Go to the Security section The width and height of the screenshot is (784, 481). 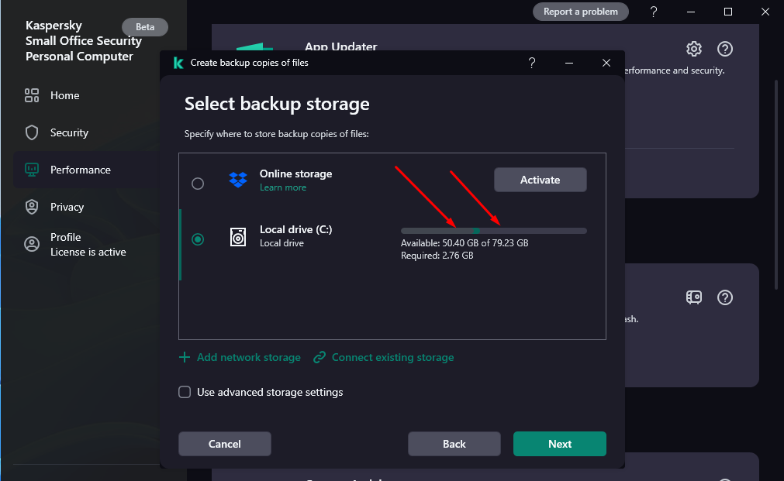point(69,132)
